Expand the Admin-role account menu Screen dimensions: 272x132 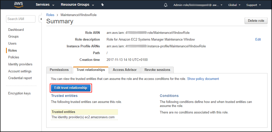[198, 5]
